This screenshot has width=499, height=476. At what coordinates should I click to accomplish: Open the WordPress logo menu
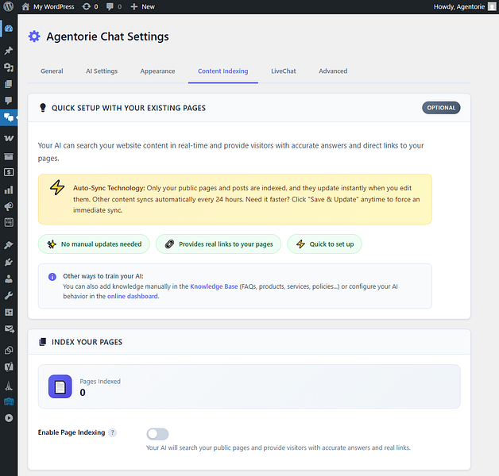(x=9, y=6)
